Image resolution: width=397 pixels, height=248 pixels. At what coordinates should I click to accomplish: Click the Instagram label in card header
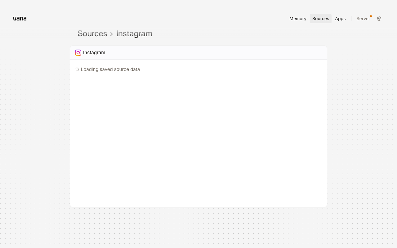click(x=94, y=53)
